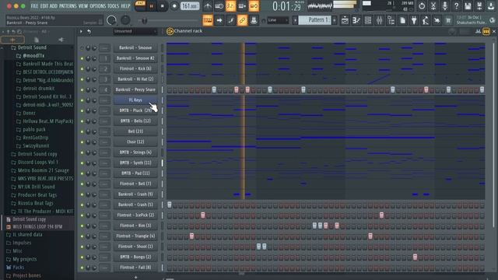
Task: Click the Channel rack undo arrow
Action: click(x=89, y=31)
